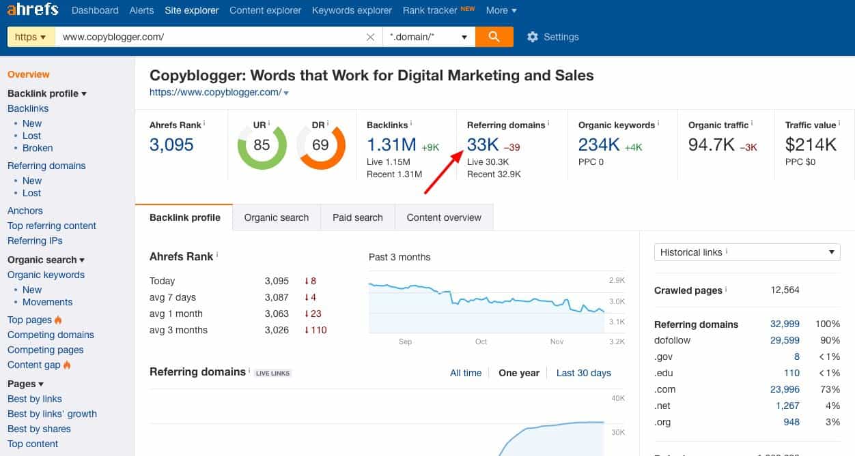Switch chart range to One year
Viewport: 855px width, 456px height.
(518, 373)
